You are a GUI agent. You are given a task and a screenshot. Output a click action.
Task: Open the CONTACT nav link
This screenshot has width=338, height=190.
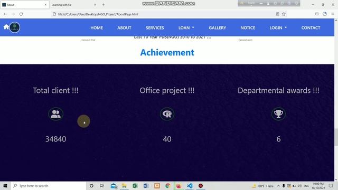pos(311,28)
